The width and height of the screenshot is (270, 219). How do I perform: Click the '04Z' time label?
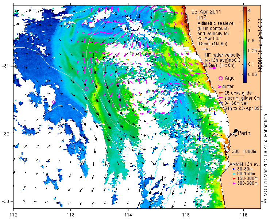coord(202,18)
